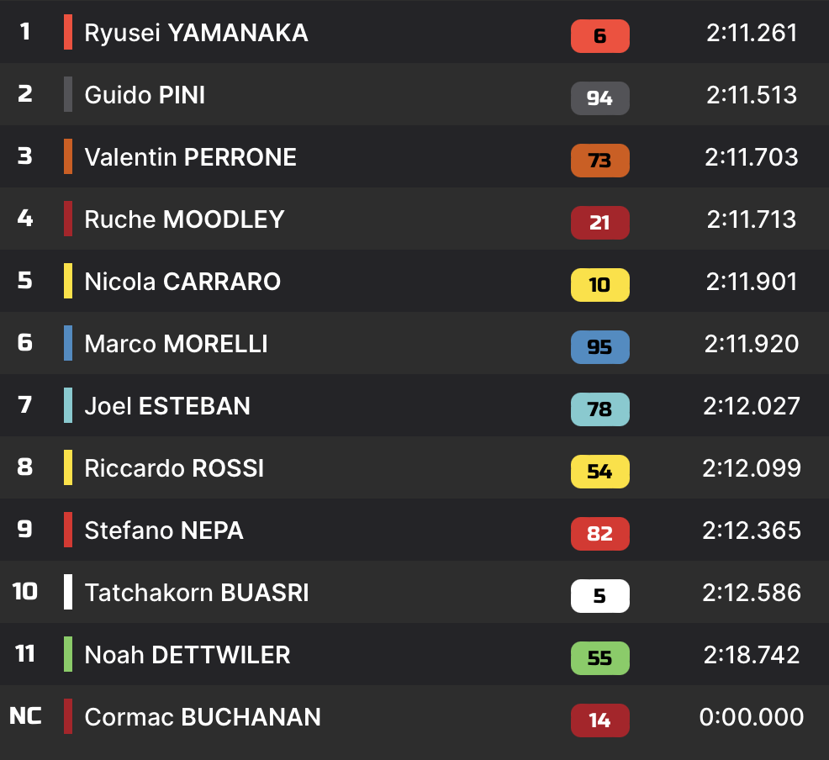Click the red number 6 badge
Screen dimensions: 829x760
(x=599, y=36)
